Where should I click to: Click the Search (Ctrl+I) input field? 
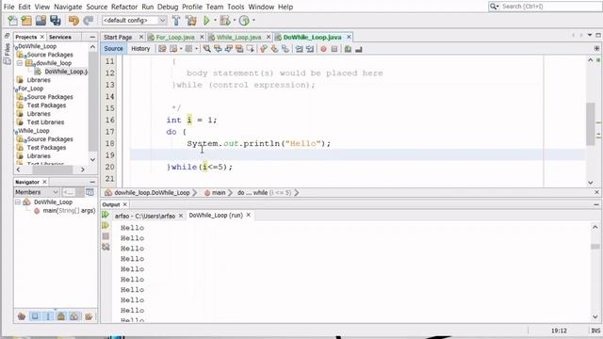coord(550,7)
